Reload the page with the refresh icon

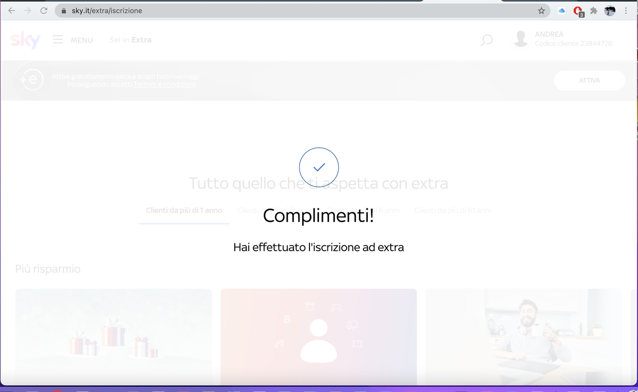(44, 10)
